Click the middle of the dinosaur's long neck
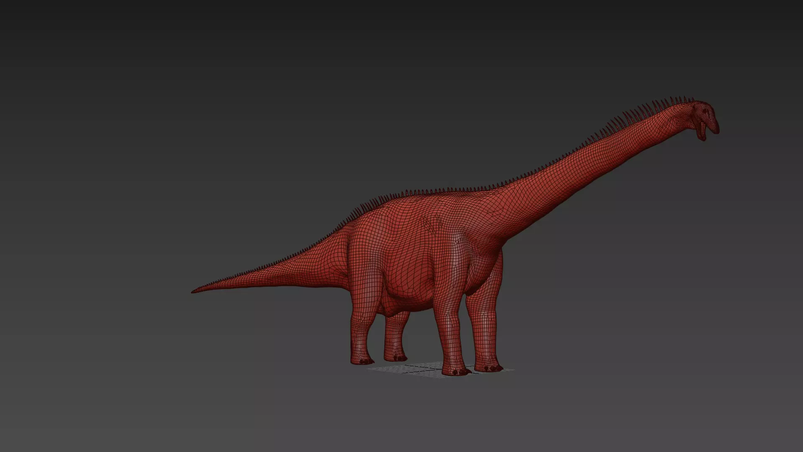Viewport: 803px width, 452px height. 594,167
